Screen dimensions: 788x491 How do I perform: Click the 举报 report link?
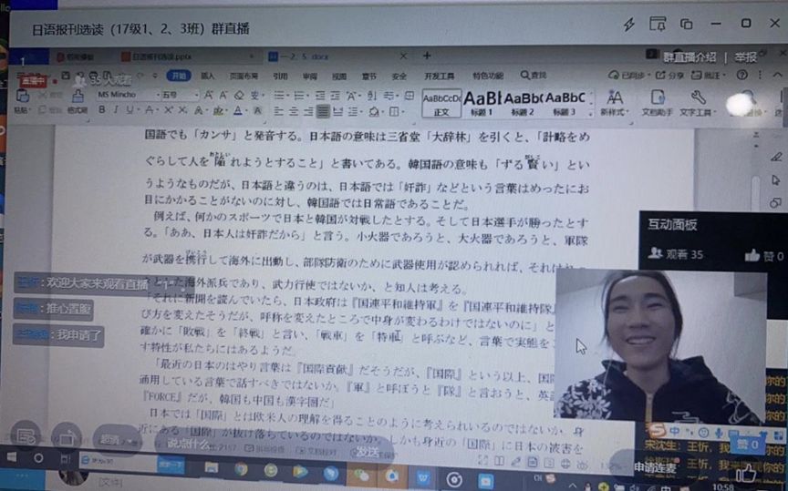(745, 57)
